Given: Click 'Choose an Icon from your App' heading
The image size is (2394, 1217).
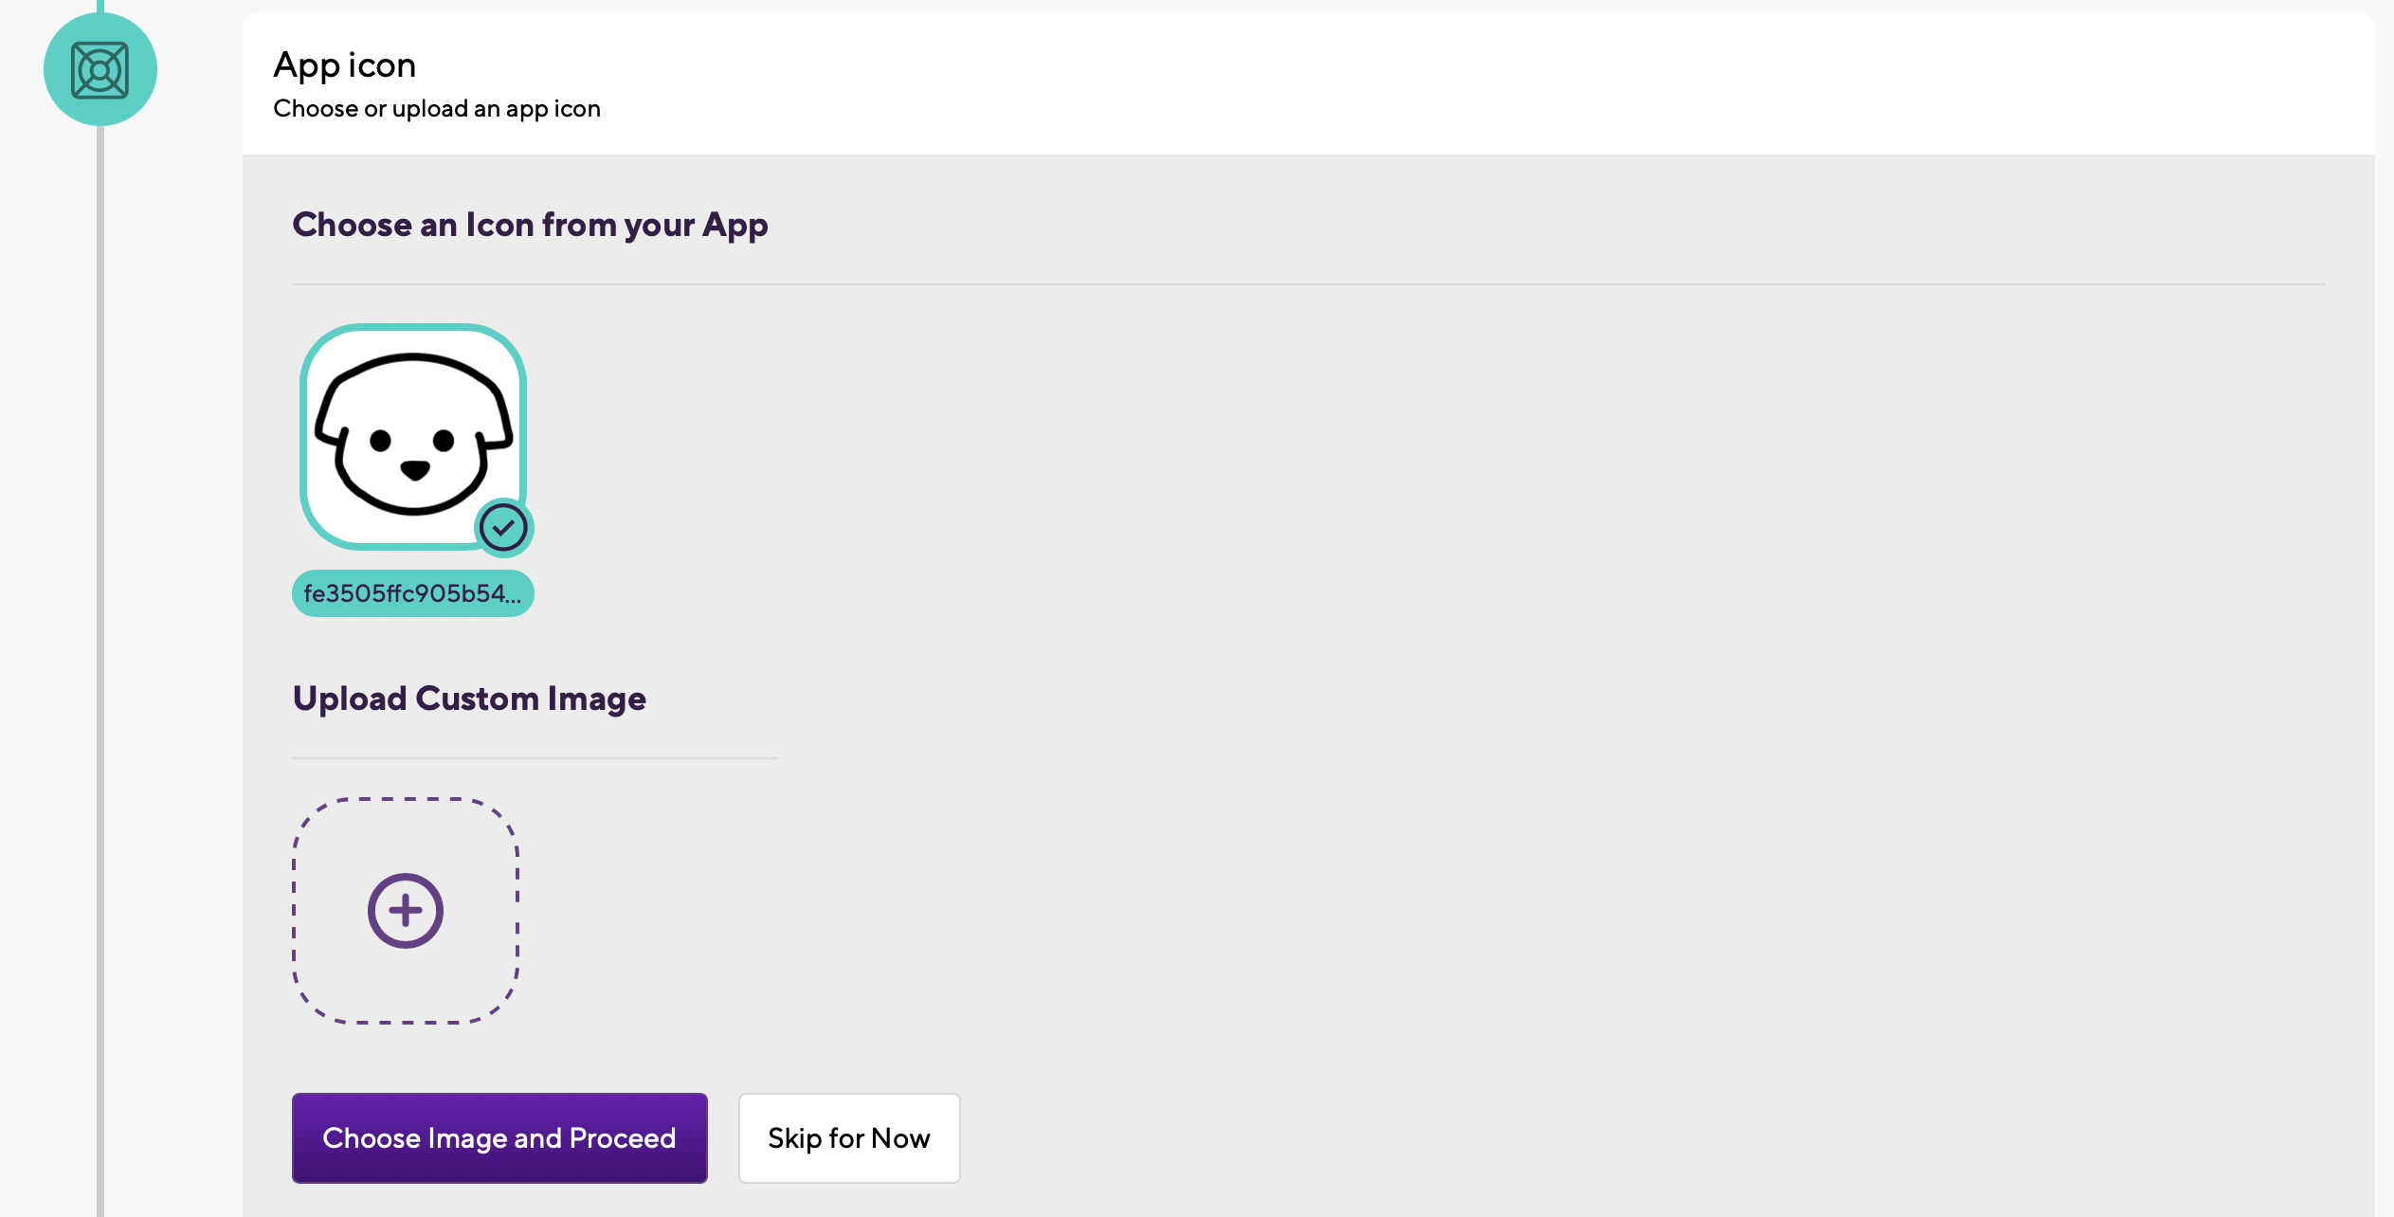Looking at the screenshot, I should coord(530,225).
